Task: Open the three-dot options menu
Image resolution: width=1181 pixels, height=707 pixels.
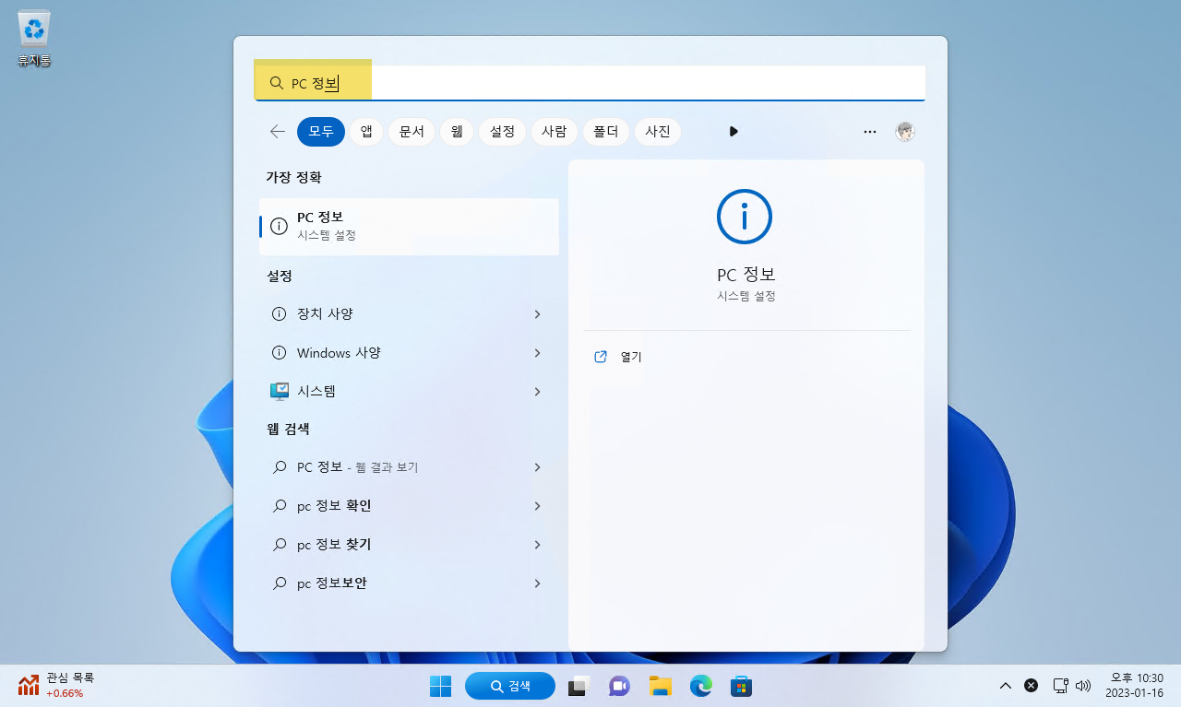Action: pyautogui.click(x=869, y=132)
